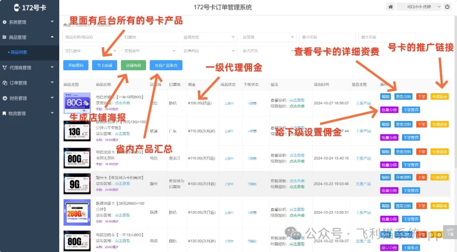
Task: Click 专属链接 for the 靓号卡 product
Action: (440, 177)
